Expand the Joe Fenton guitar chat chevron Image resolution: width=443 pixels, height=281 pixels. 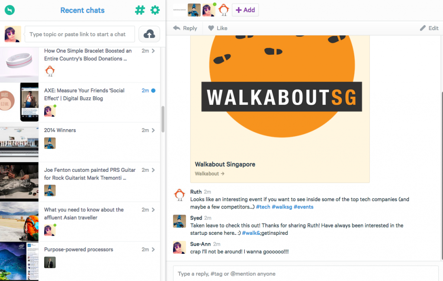[153, 170]
